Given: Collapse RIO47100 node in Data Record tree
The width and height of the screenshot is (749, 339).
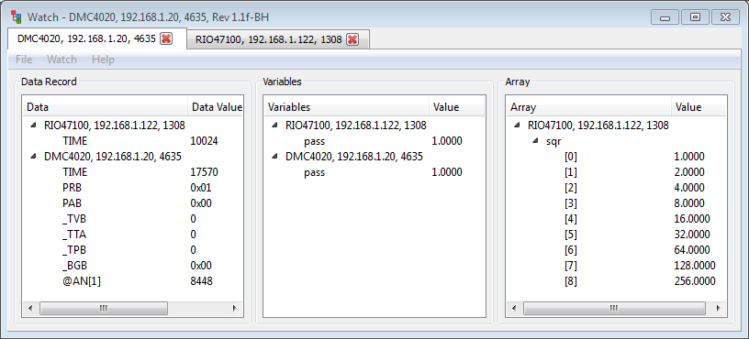Looking at the screenshot, I should pyautogui.click(x=33, y=126).
